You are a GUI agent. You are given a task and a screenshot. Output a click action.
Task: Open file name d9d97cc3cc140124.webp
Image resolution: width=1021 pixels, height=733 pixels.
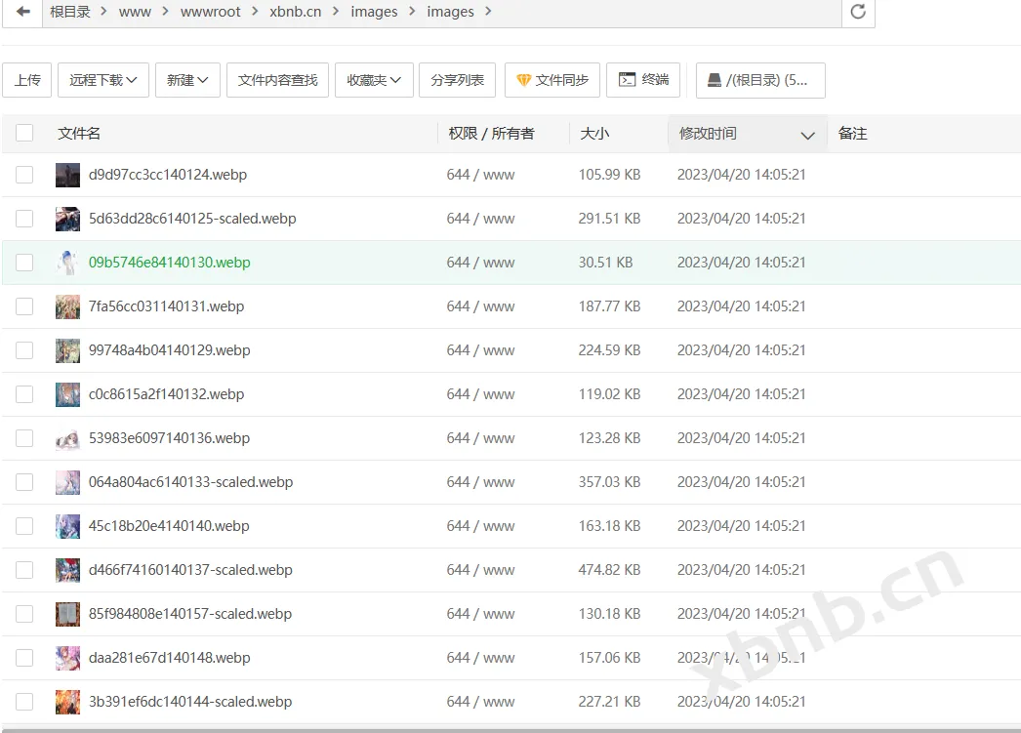167,175
